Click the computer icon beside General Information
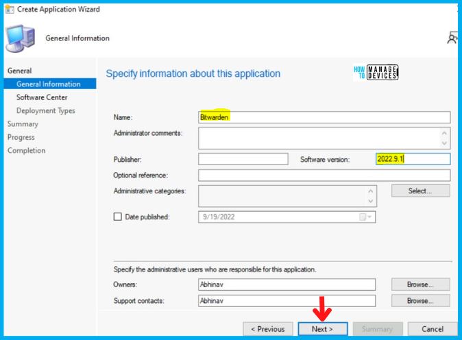The width and height of the screenshot is (462, 340). point(21,38)
